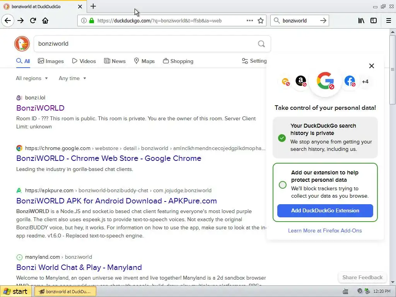Click the manyland.com › bonziworld URL

59,257
